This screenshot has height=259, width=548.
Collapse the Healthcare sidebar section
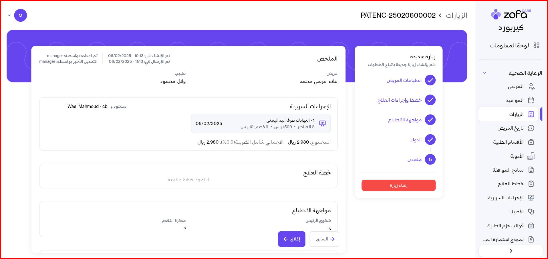point(484,73)
